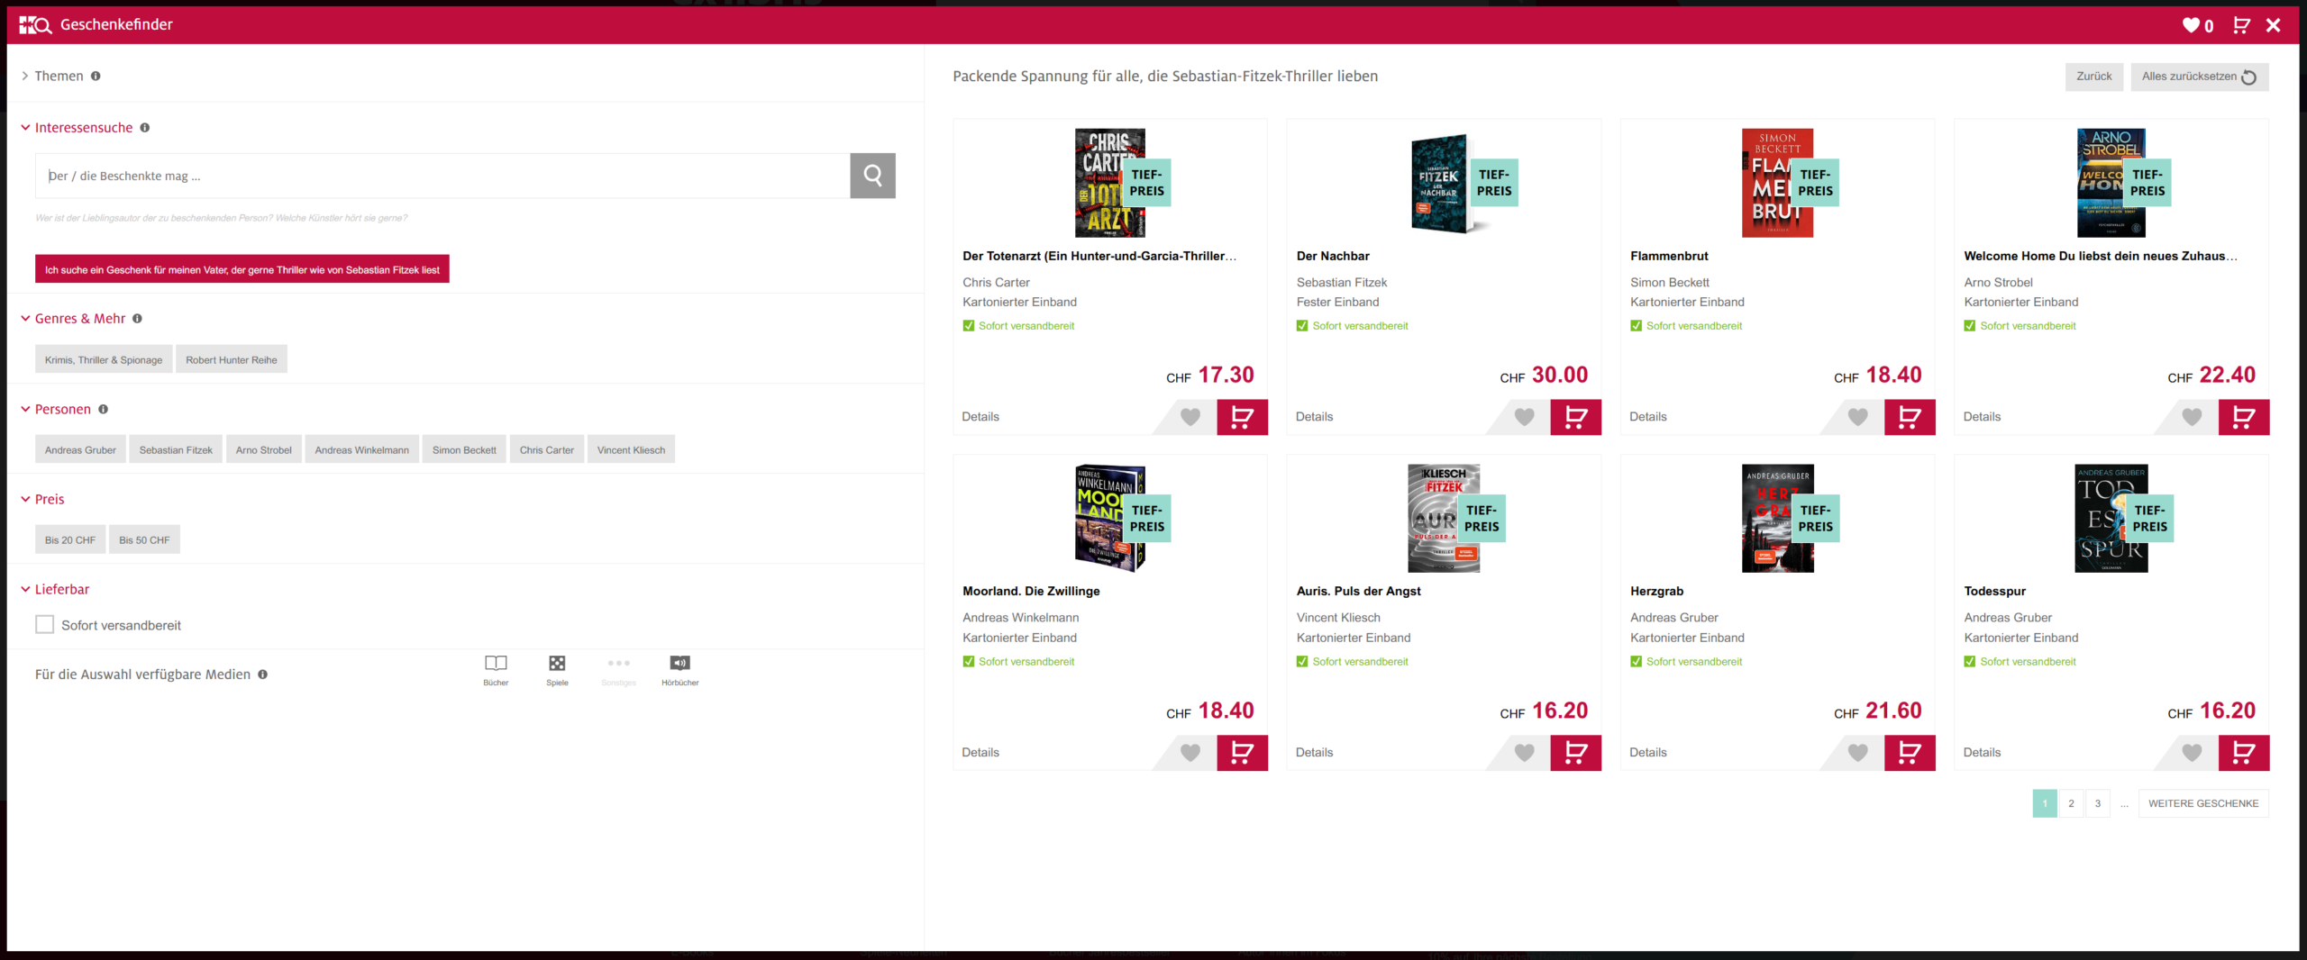Viewport: 2307px width, 960px height.
Task: Check the Sofort versandbereit filter checkbox
Action: click(44, 625)
